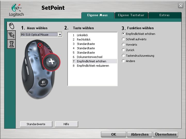186x139 pixels.
Task: Click the highlighted plus button on mouse image
Action: point(52,62)
